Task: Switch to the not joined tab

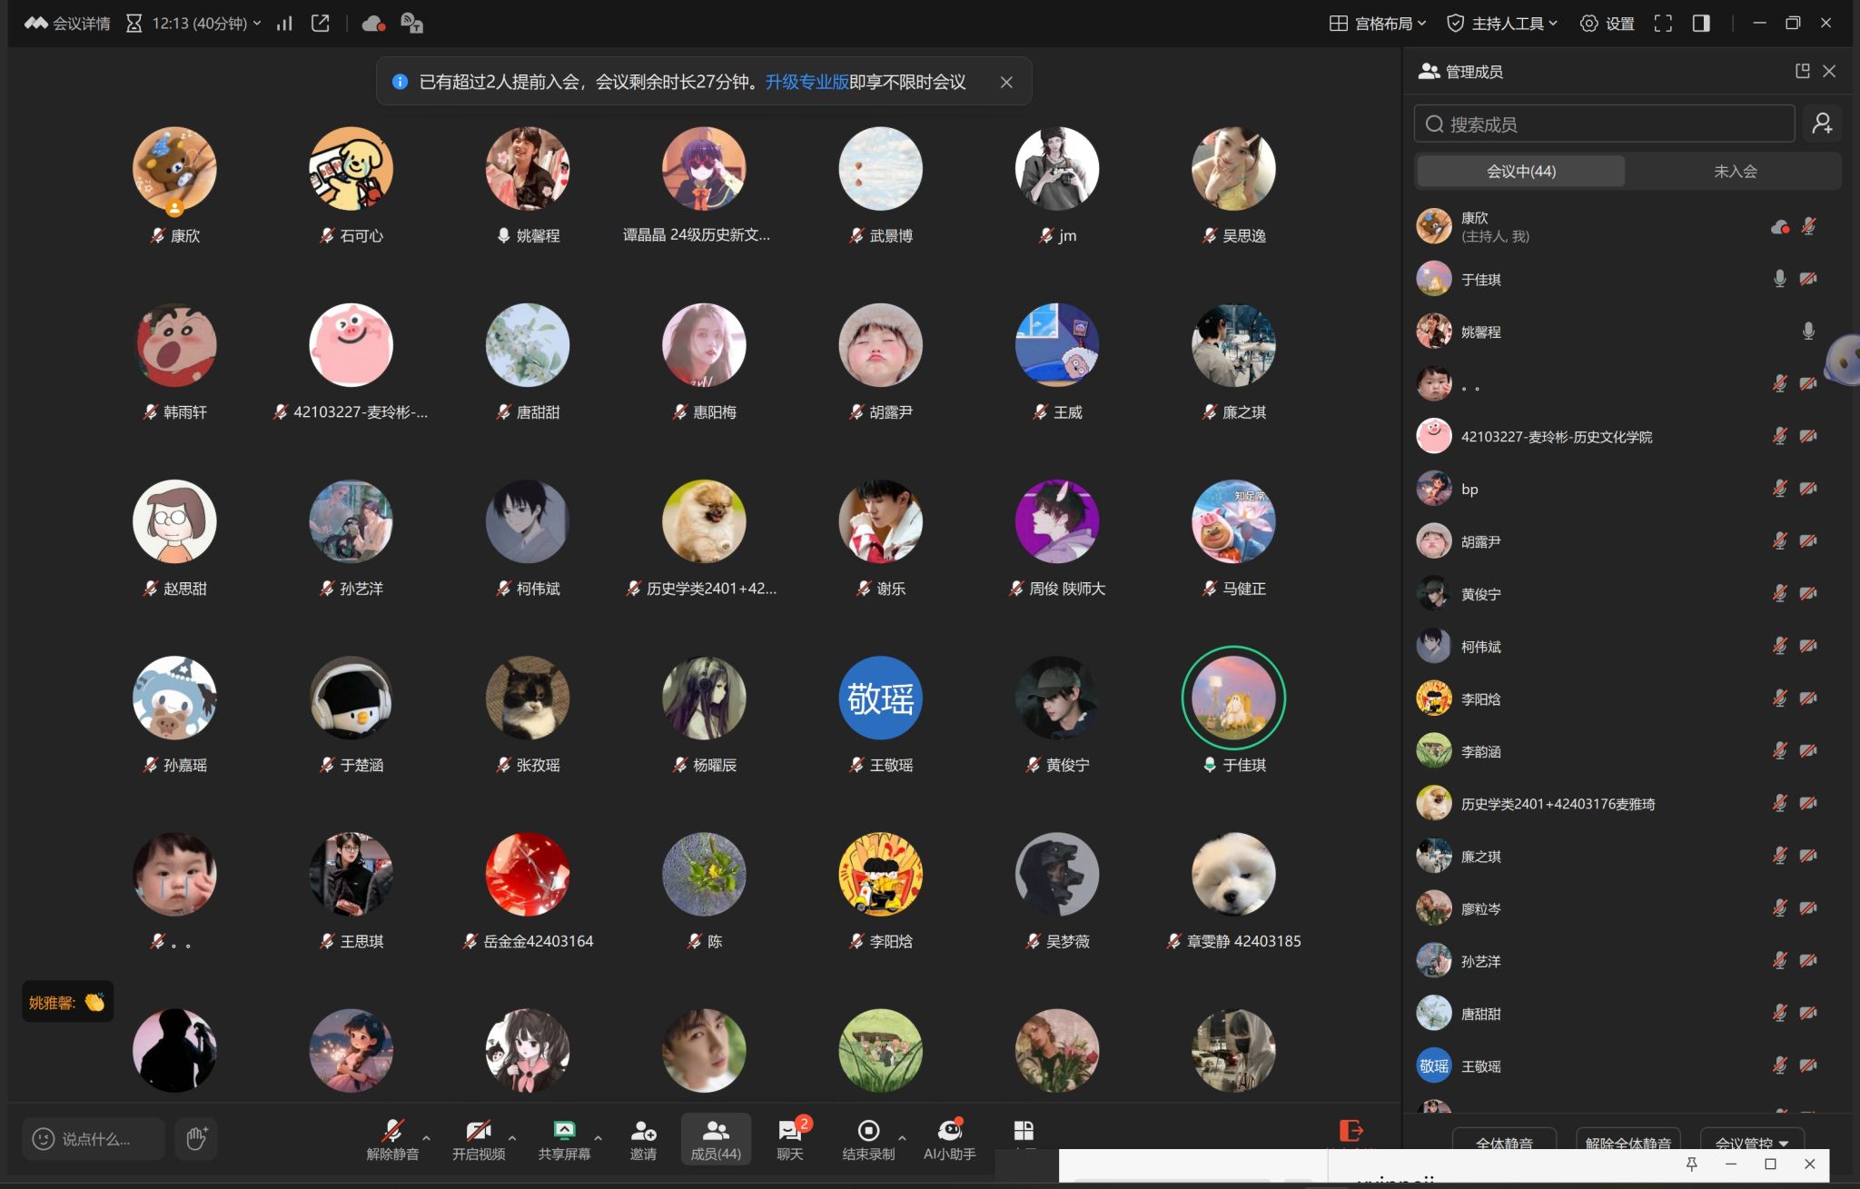Action: (x=1735, y=171)
